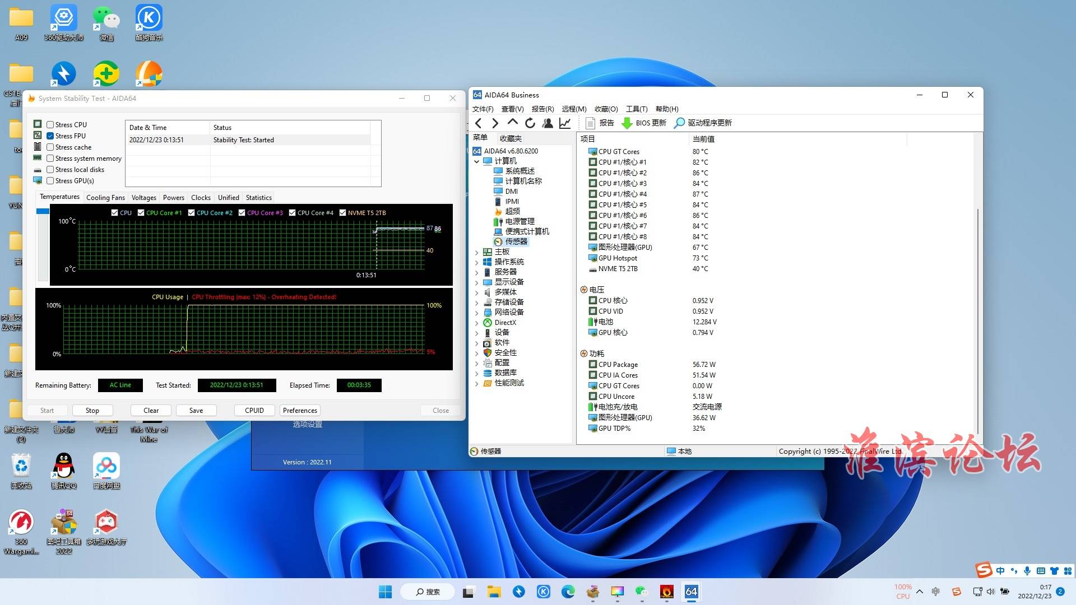Expand the 网络设备 tree node
The image size is (1076, 605).
pyautogui.click(x=477, y=313)
